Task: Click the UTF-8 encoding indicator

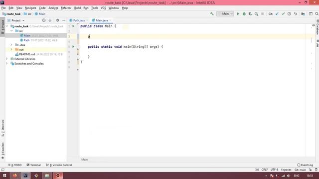Action: point(274,170)
